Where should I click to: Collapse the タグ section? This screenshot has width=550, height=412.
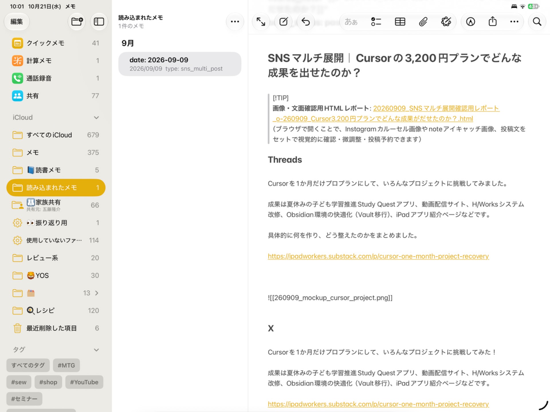pyautogui.click(x=96, y=350)
